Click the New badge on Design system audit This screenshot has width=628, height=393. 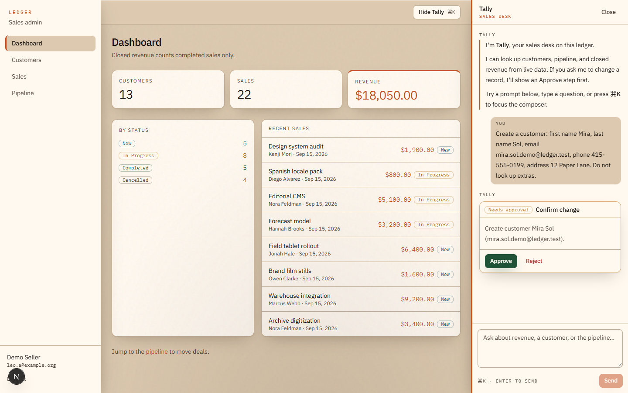click(x=445, y=150)
